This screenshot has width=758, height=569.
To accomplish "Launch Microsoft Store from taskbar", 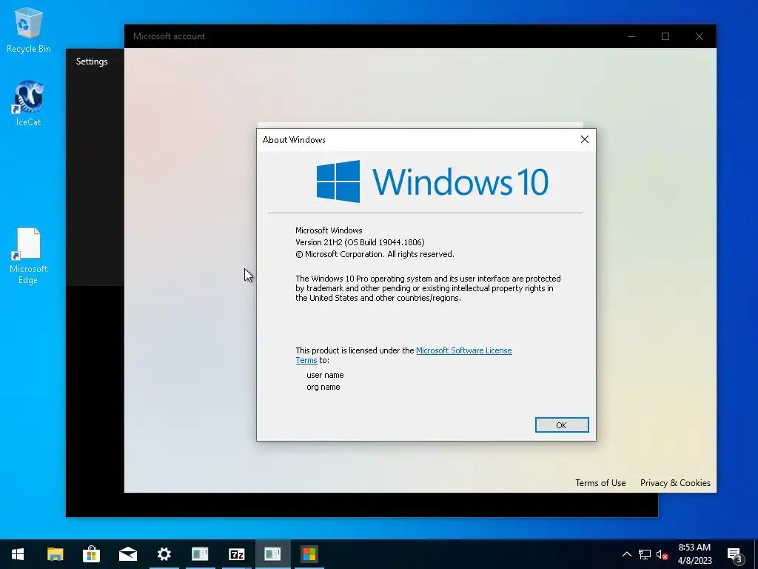I will [91, 554].
